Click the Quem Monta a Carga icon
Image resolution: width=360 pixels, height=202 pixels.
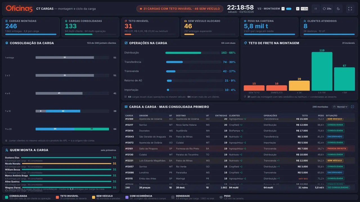[x=7, y=150]
